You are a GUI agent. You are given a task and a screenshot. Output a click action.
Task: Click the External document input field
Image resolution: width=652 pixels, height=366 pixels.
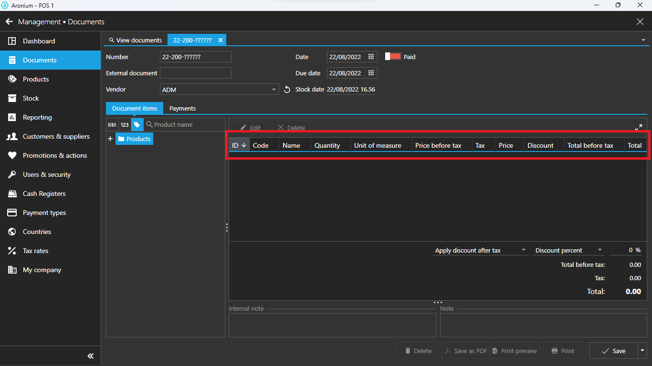coord(195,73)
